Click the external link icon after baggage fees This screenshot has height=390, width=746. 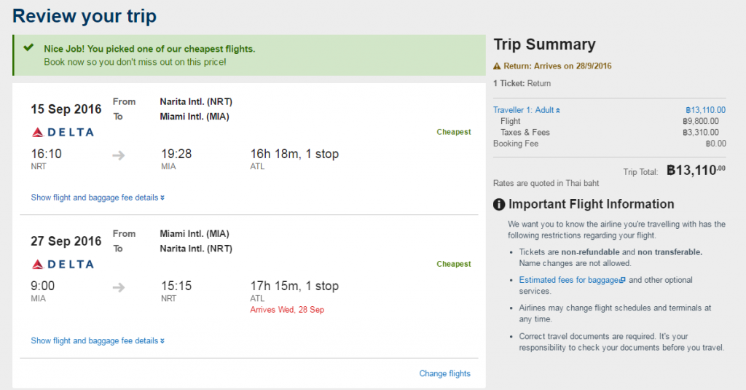[x=623, y=280]
